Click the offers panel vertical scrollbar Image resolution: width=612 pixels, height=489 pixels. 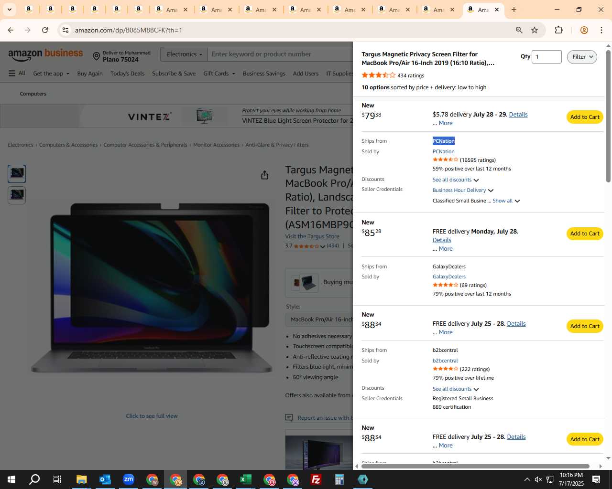[x=608, y=116]
